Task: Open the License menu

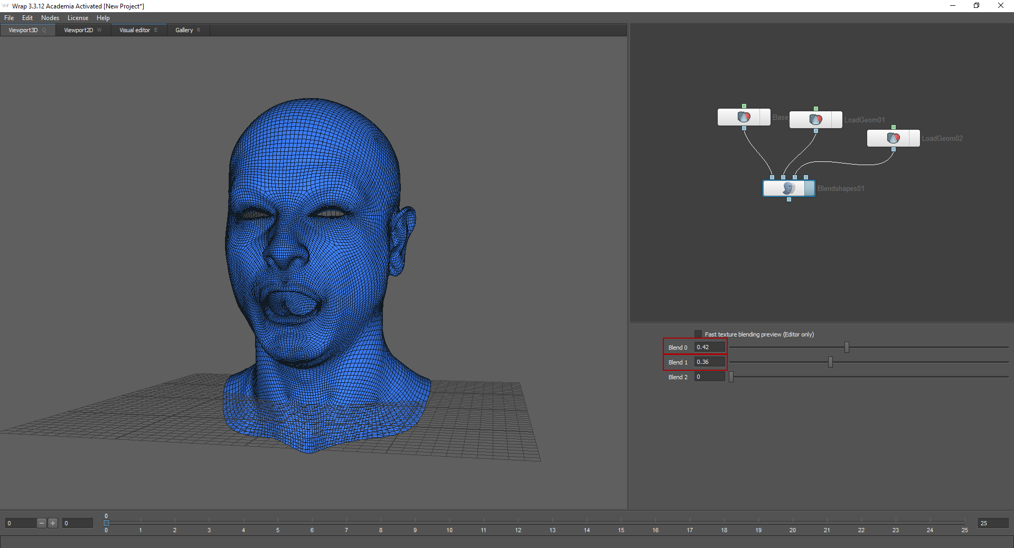Action: pos(78,18)
